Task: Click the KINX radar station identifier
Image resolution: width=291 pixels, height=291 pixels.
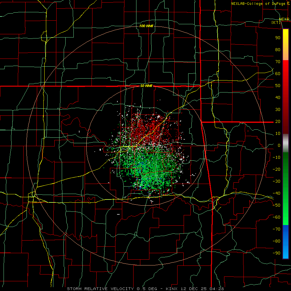Action: pyautogui.click(x=172, y=289)
